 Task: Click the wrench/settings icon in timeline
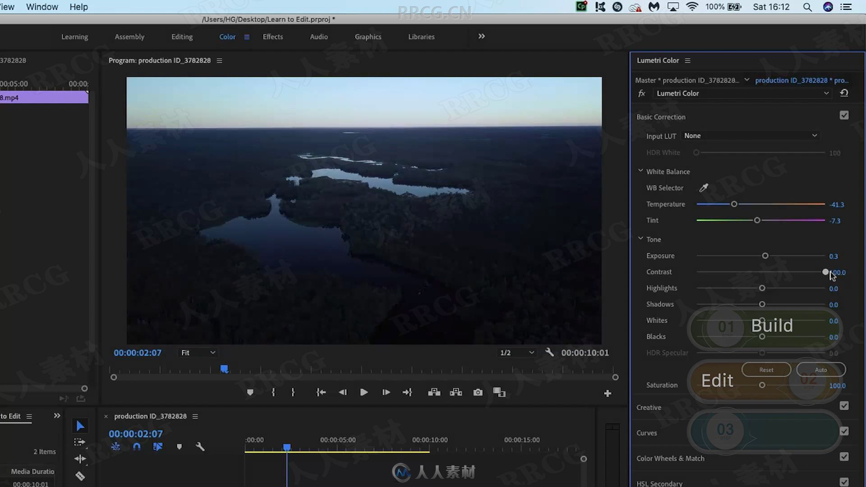tap(200, 446)
